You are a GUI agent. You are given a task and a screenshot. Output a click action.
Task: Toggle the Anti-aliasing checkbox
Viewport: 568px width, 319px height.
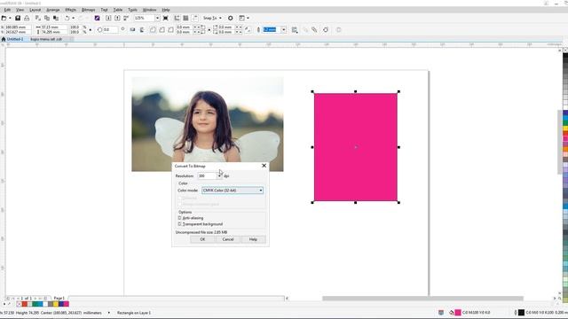[x=179, y=218]
